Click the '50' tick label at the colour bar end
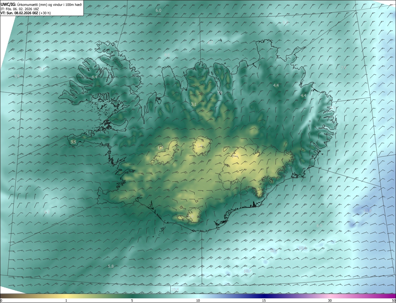The height and width of the screenshot is (303, 396). point(393,301)
